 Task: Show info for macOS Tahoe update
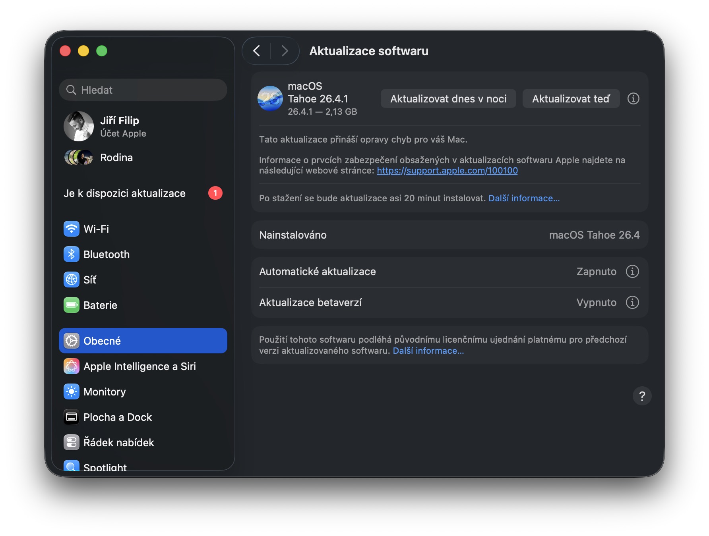633,98
